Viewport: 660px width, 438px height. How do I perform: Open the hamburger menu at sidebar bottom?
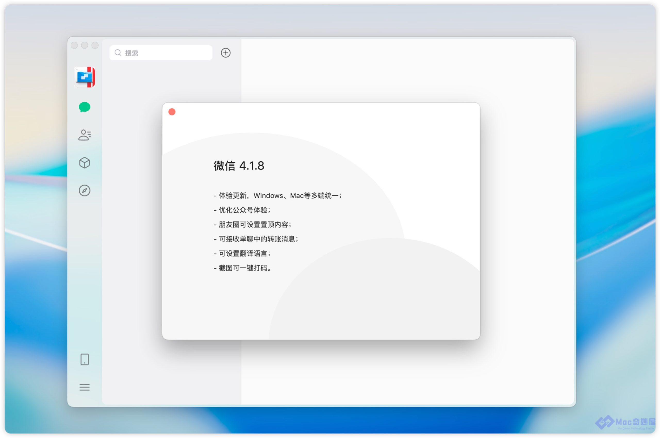click(x=84, y=387)
